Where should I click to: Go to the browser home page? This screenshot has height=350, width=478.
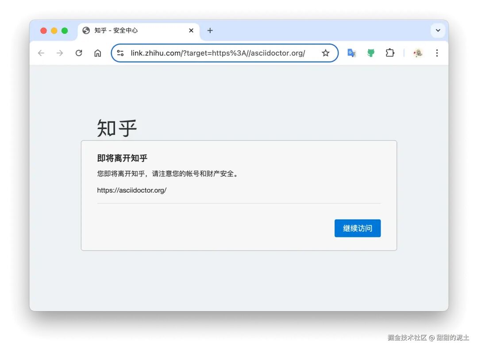click(x=97, y=53)
